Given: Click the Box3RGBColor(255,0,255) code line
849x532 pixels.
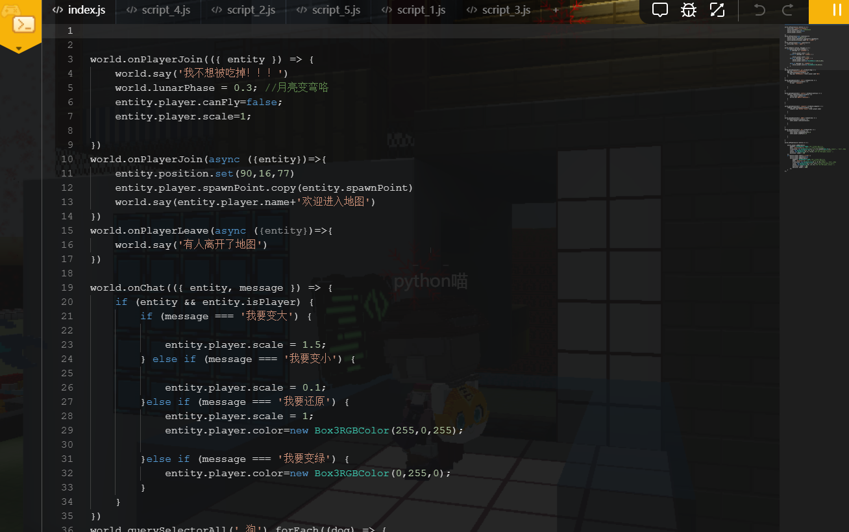Looking at the screenshot, I should [x=314, y=430].
